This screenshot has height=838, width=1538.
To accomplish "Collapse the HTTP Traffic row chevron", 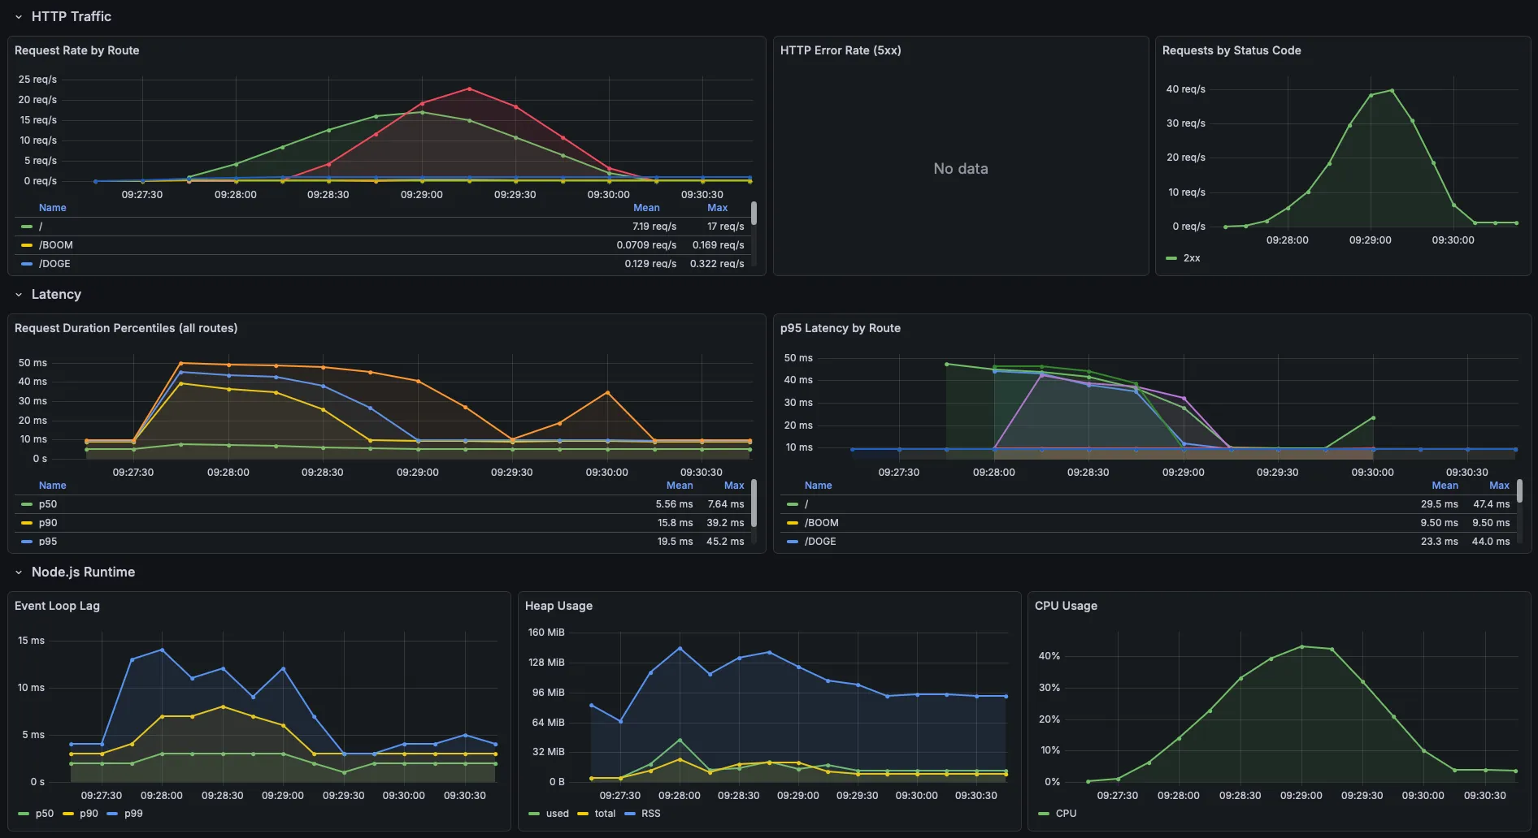I will tap(19, 17).
